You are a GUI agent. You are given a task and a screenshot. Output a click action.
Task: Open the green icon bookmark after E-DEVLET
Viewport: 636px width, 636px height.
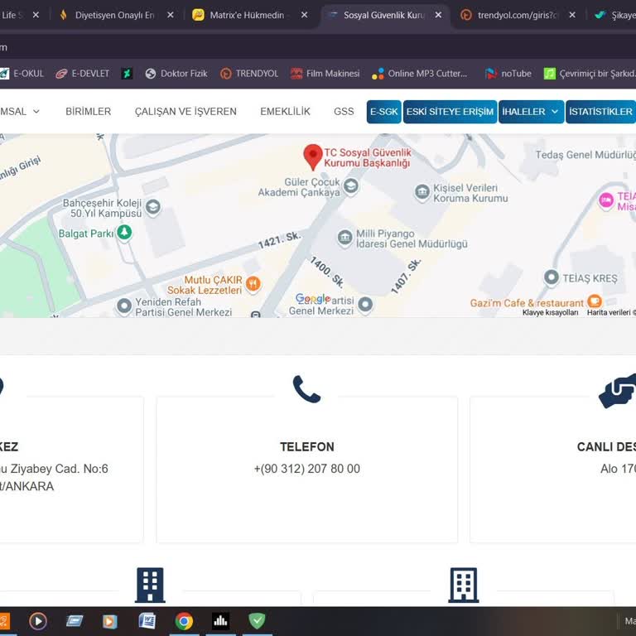point(127,74)
